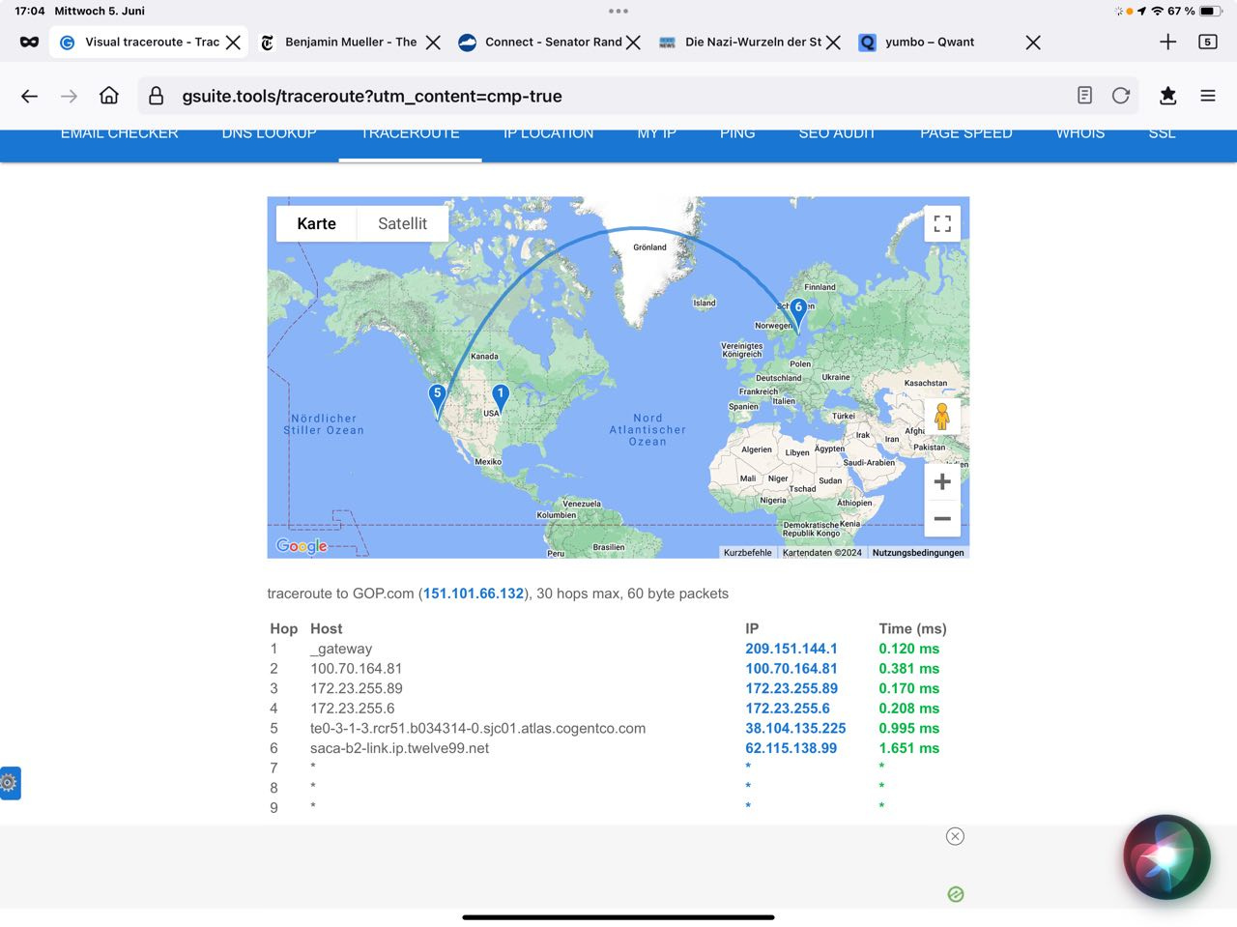Open the EMAIL CHECKER menu item
Viewport: 1237px width, 927px height.
pyautogui.click(x=120, y=133)
